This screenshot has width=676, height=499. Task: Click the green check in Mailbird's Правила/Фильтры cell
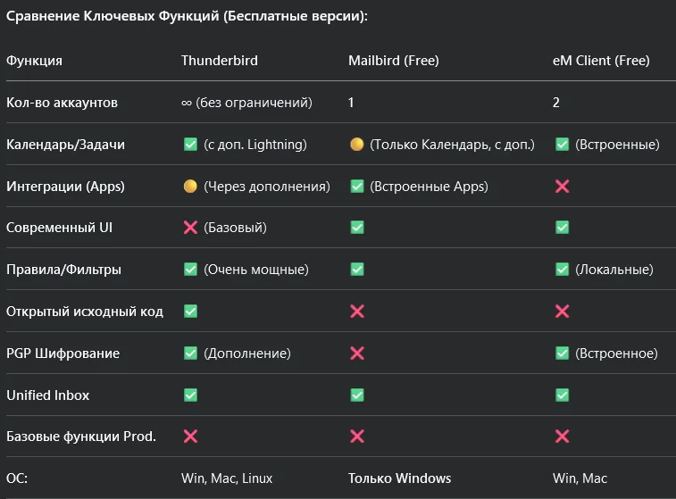tap(357, 270)
